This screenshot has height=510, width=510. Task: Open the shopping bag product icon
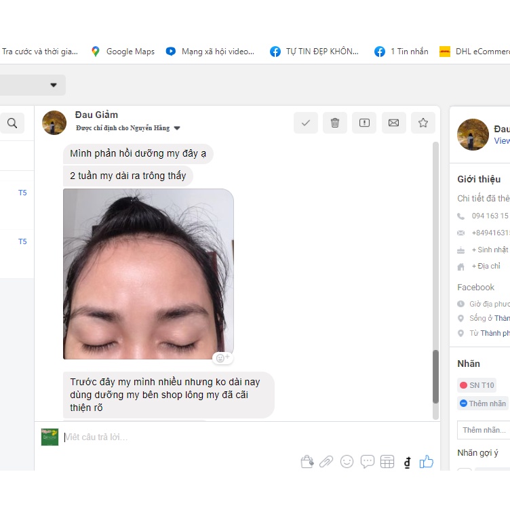(x=307, y=462)
